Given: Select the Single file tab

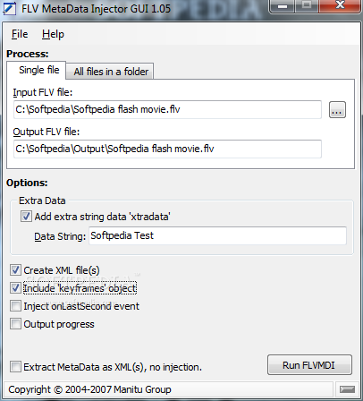Looking at the screenshot, I should pyautogui.click(x=38, y=71).
